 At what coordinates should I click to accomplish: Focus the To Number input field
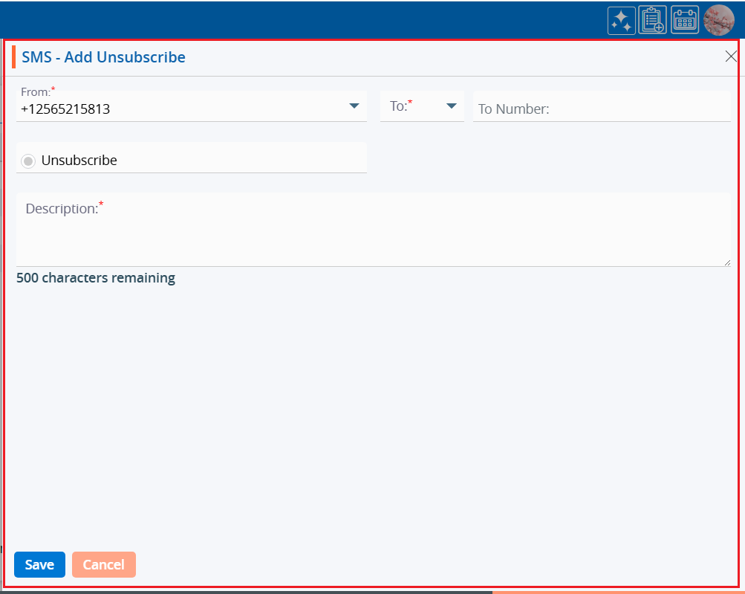(602, 109)
